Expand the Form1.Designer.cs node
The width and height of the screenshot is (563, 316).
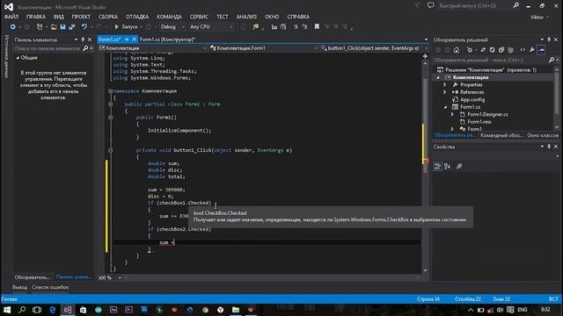(452, 115)
